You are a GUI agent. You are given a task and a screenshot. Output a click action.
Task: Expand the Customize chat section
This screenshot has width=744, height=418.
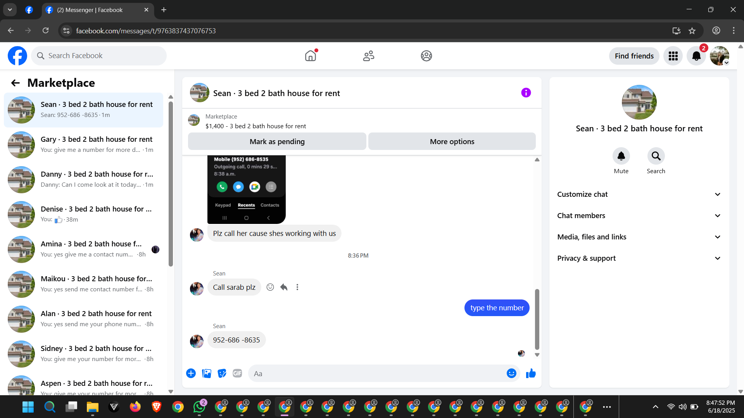click(x=639, y=194)
